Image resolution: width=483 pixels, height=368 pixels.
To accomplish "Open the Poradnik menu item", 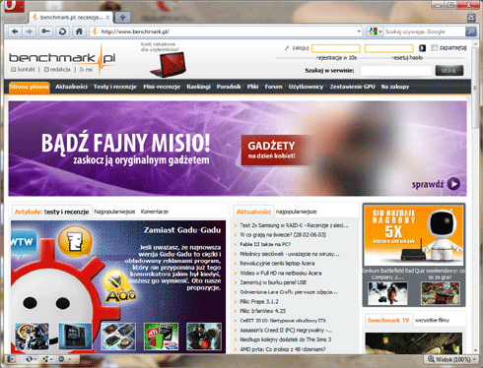I will tap(229, 87).
